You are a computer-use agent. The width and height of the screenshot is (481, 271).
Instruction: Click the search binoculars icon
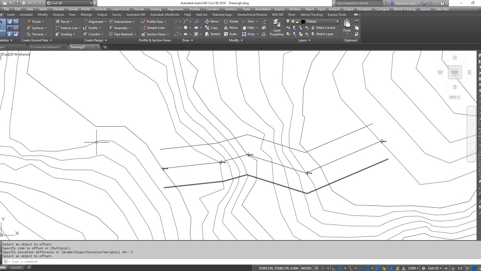tap(386, 3)
